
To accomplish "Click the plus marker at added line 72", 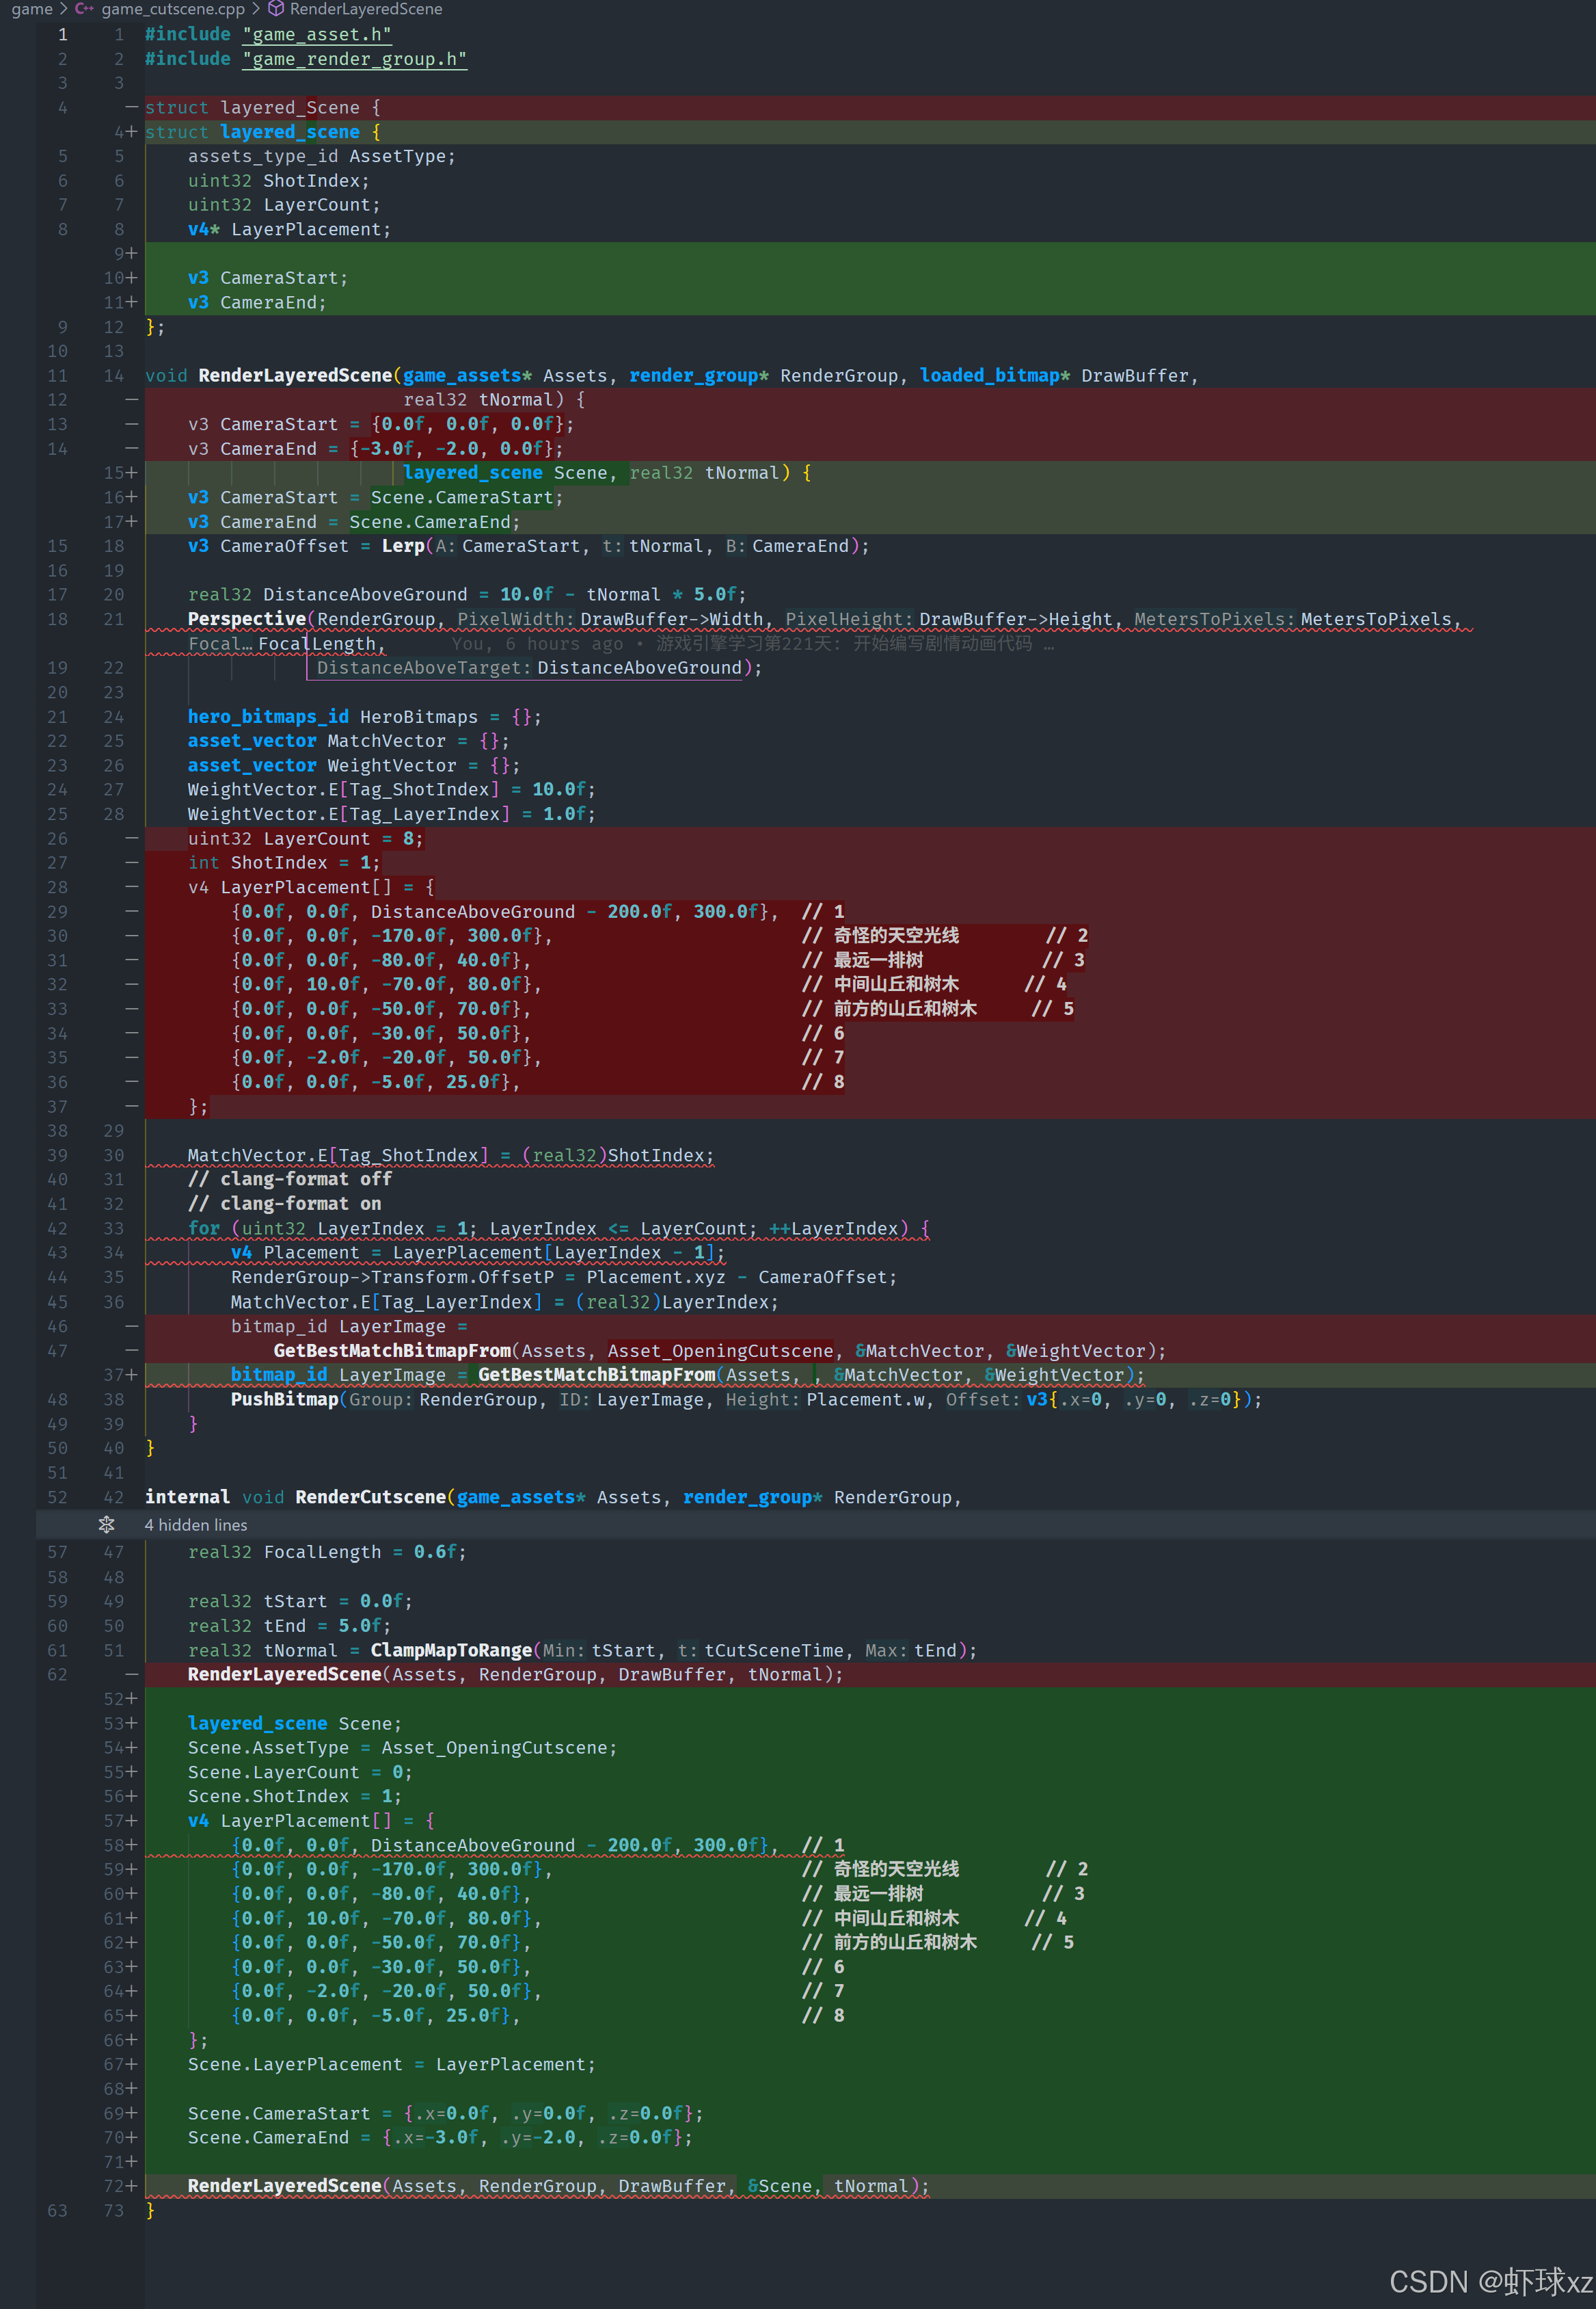I will coord(132,2186).
